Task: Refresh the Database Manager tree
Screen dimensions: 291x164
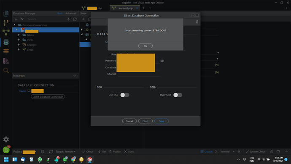Action: point(75,19)
